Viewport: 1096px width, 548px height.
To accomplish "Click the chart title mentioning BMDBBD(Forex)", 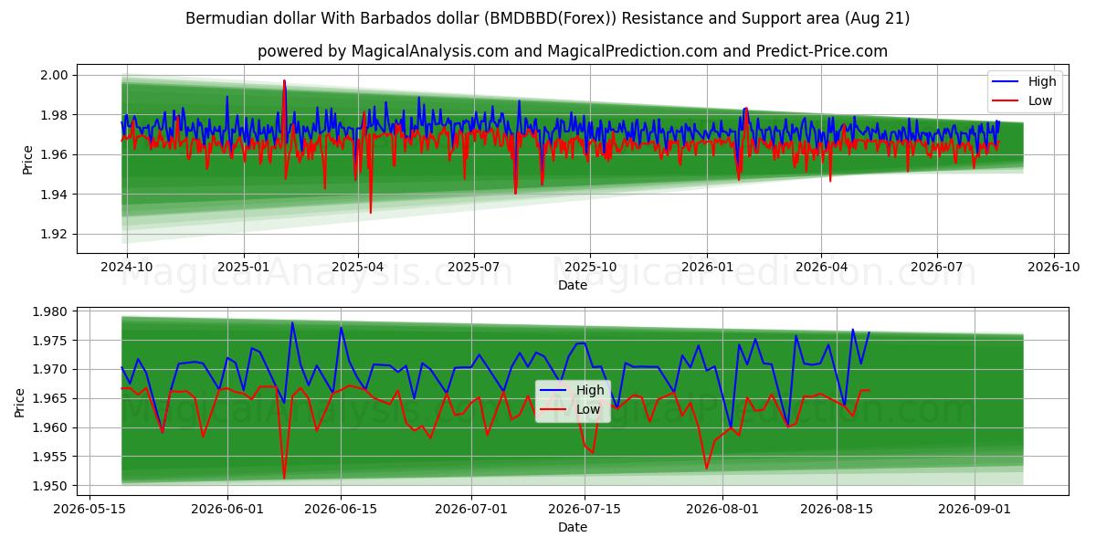I will 547,18.
